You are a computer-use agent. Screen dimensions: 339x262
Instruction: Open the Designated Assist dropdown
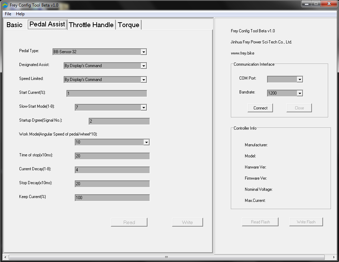(144, 65)
